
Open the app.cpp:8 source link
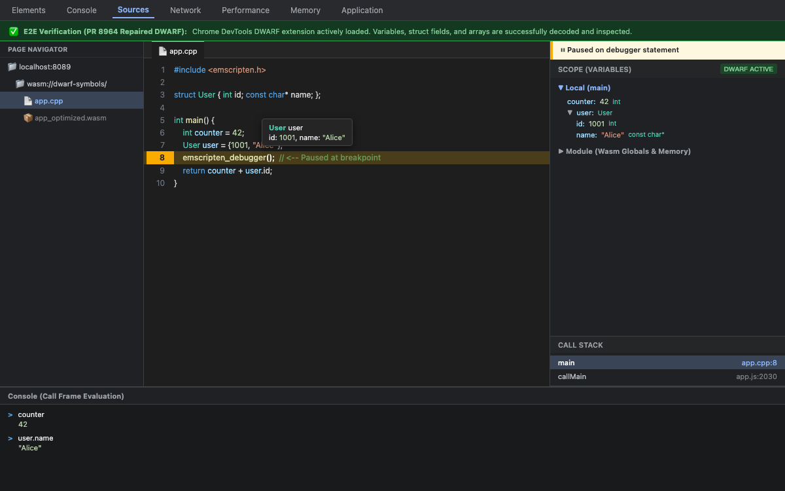click(x=759, y=363)
